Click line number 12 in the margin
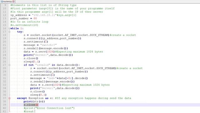 pos(5,15)
